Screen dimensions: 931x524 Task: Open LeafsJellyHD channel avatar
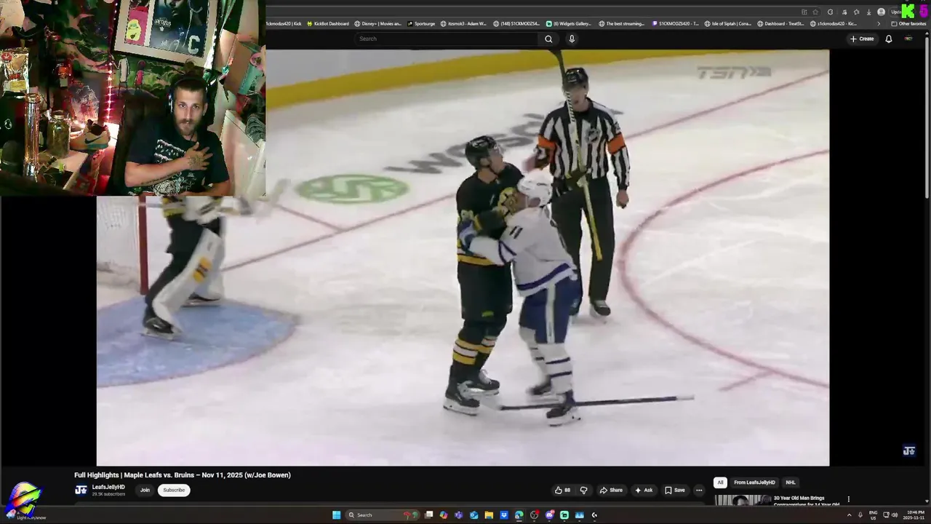click(81, 490)
